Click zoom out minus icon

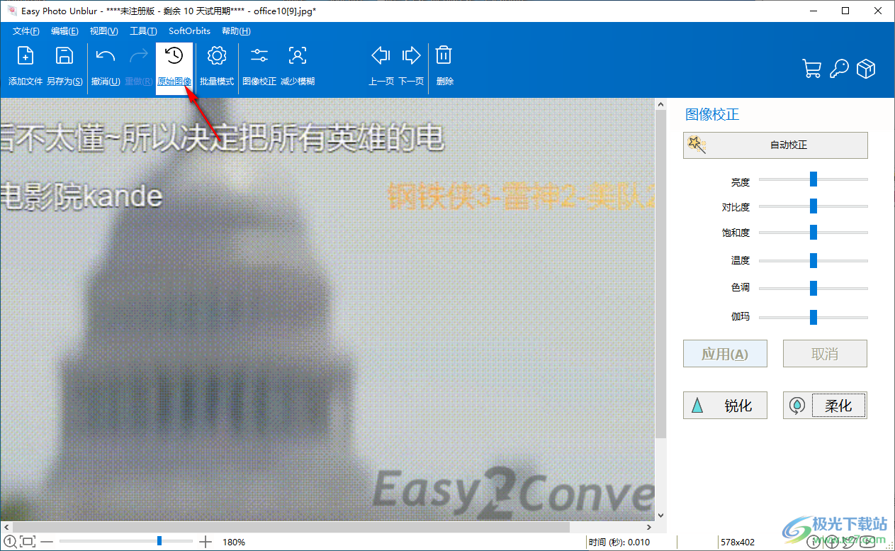point(47,542)
